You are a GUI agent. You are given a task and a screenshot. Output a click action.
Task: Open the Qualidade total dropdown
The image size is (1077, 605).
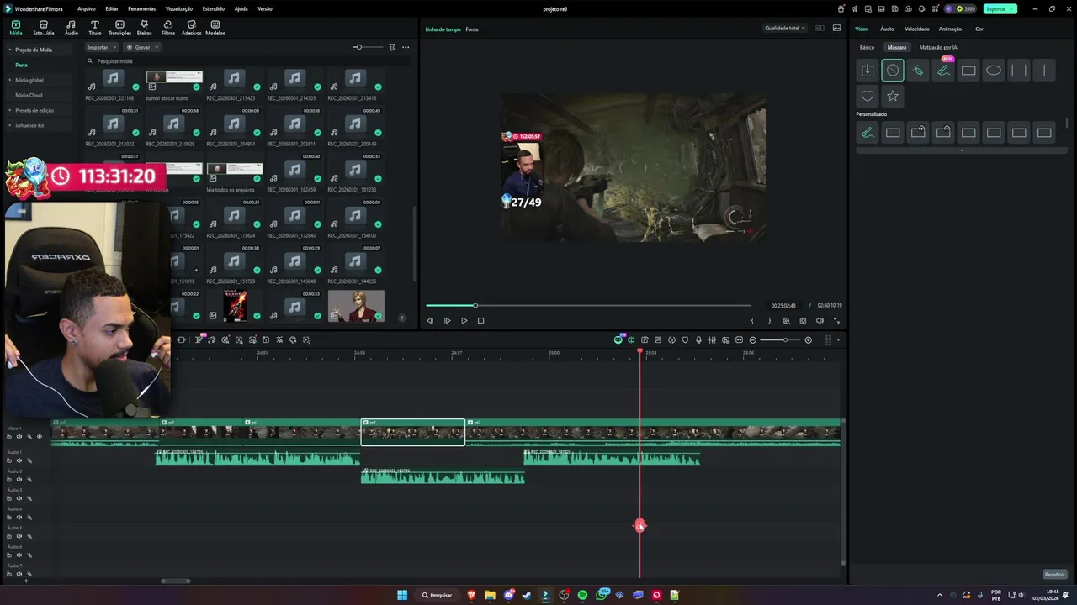[x=785, y=28]
